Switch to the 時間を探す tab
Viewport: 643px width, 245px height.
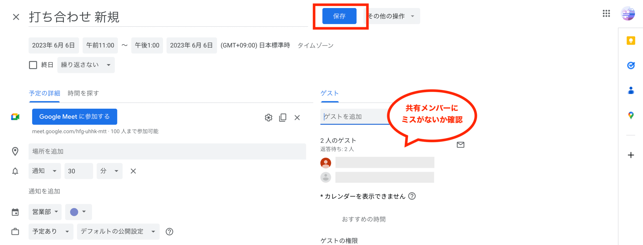coord(83,93)
